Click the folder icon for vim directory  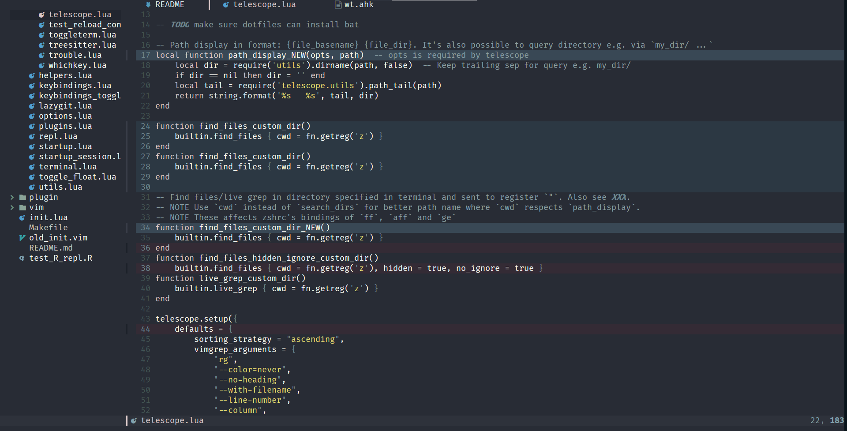pyautogui.click(x=22, y=207)
